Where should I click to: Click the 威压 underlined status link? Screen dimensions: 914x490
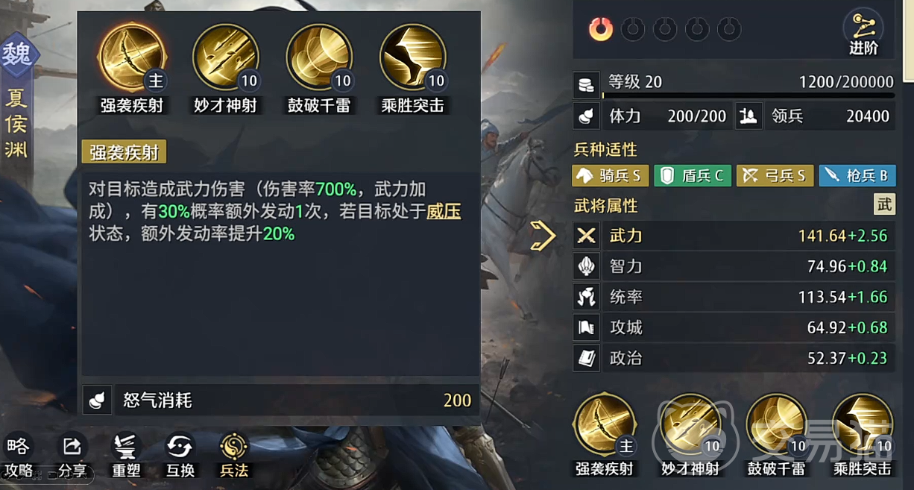[444, 212]
